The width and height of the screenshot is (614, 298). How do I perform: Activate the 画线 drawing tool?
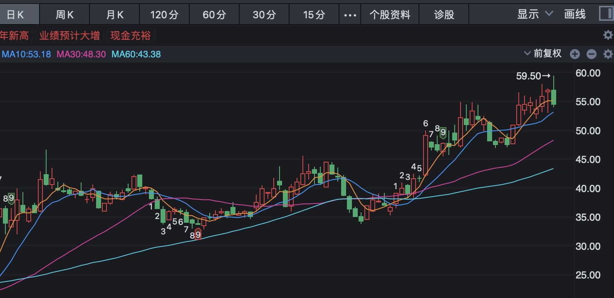[575, 14]
